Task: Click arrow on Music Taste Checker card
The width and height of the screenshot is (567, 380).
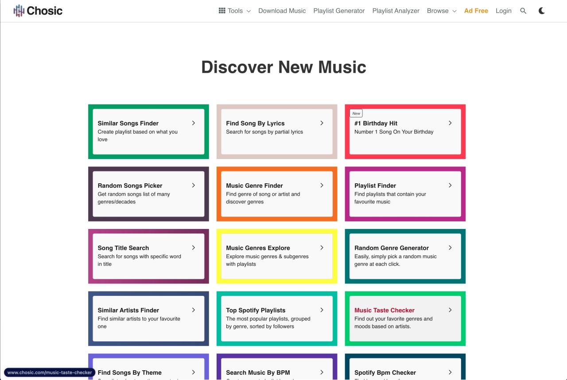Action: pos(450,310)
